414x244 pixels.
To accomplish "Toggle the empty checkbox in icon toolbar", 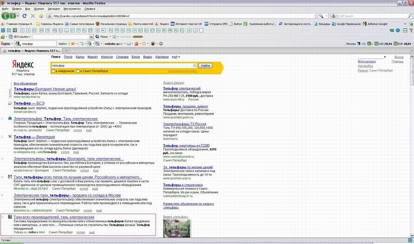I will [201, 30].
